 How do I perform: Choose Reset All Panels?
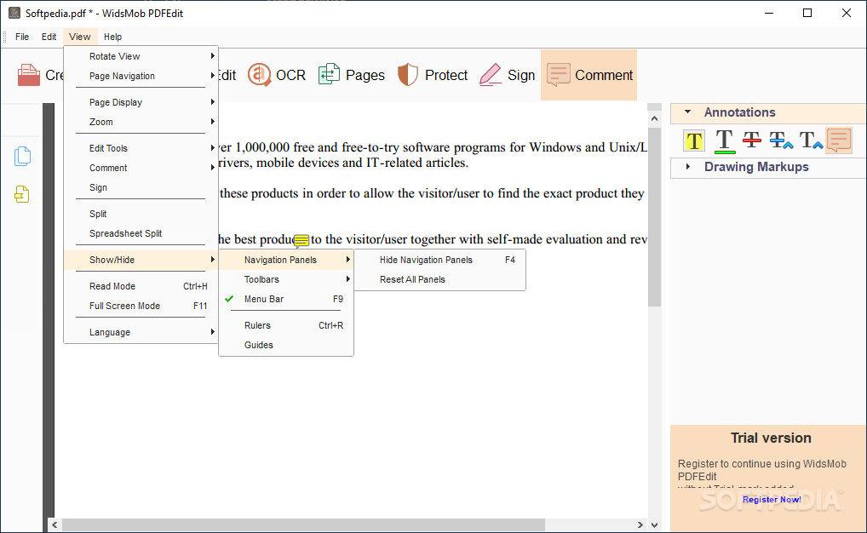coord(439,279)
